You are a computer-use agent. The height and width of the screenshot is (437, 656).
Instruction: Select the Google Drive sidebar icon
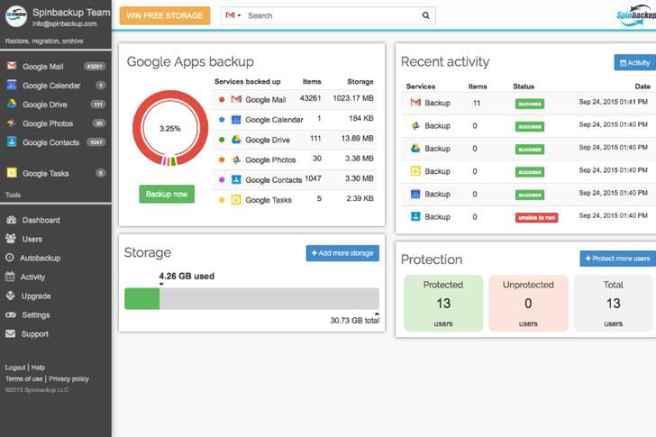tap(12, 104)
